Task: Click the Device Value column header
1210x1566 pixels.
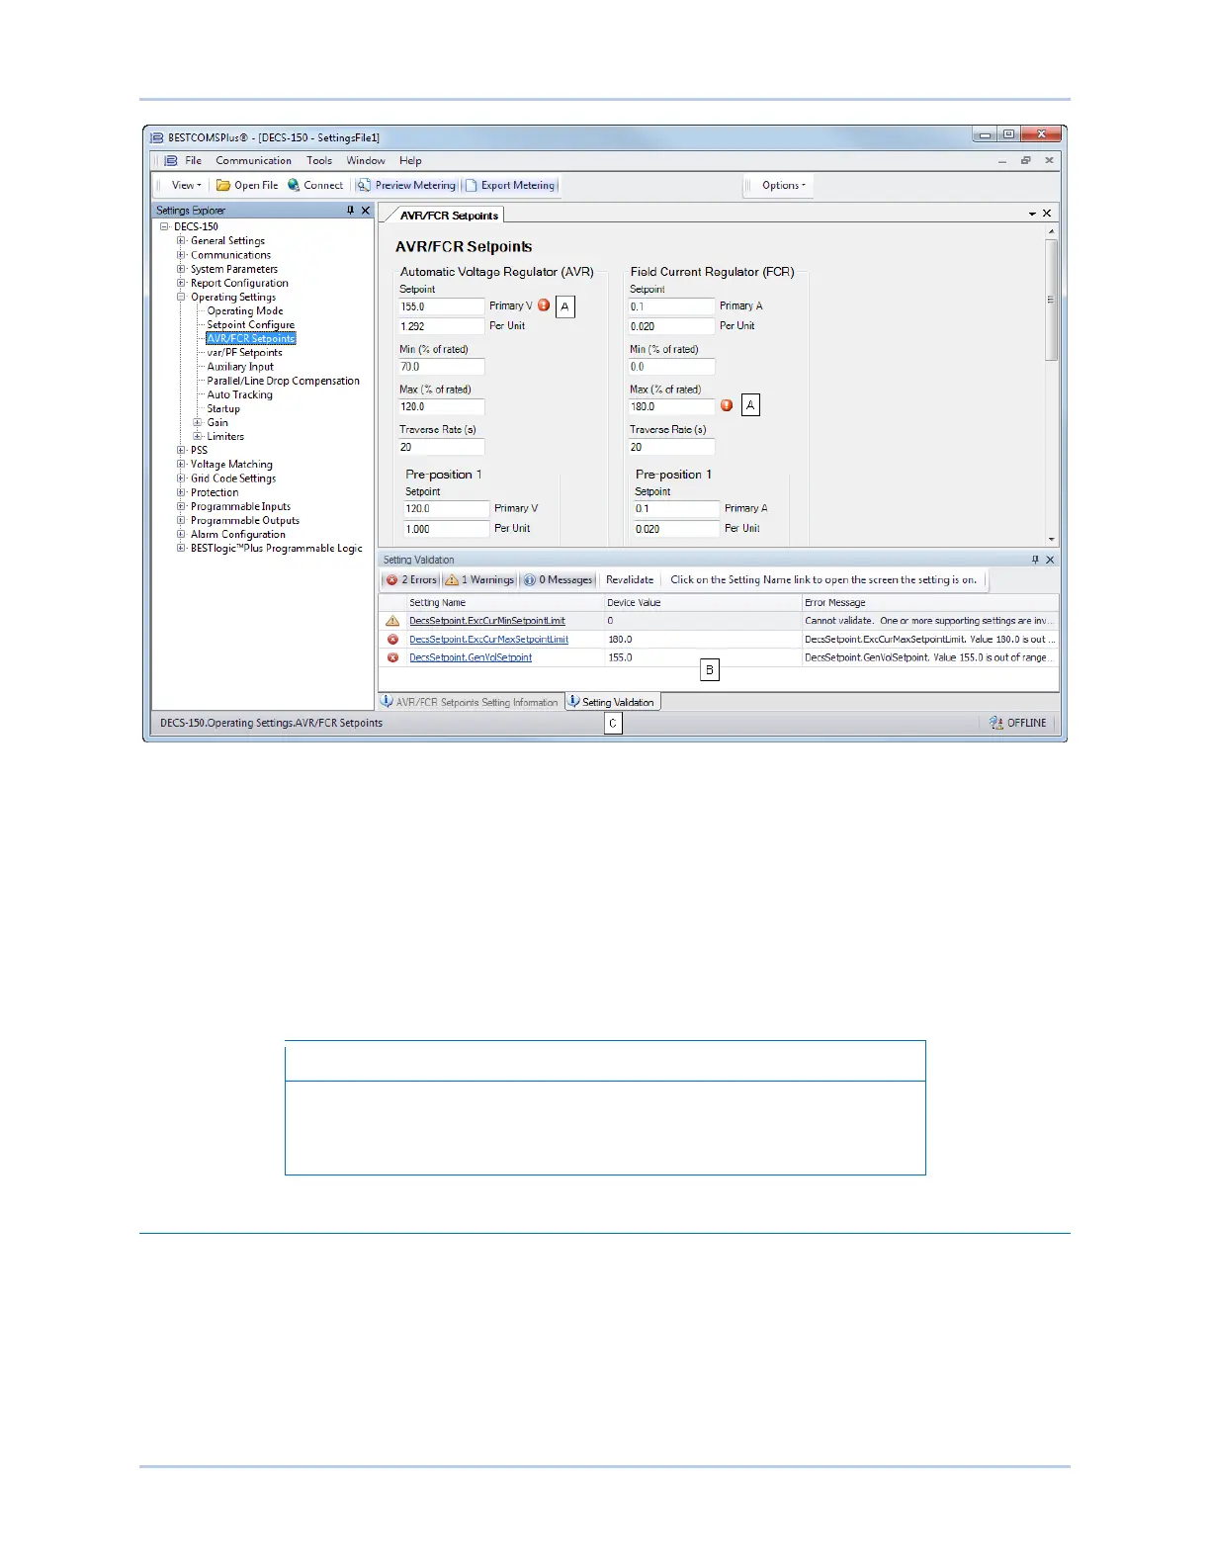Action: pos(702,602)
